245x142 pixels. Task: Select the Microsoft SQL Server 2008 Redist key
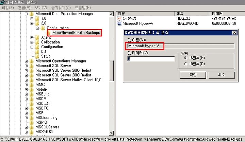[63, 75]
